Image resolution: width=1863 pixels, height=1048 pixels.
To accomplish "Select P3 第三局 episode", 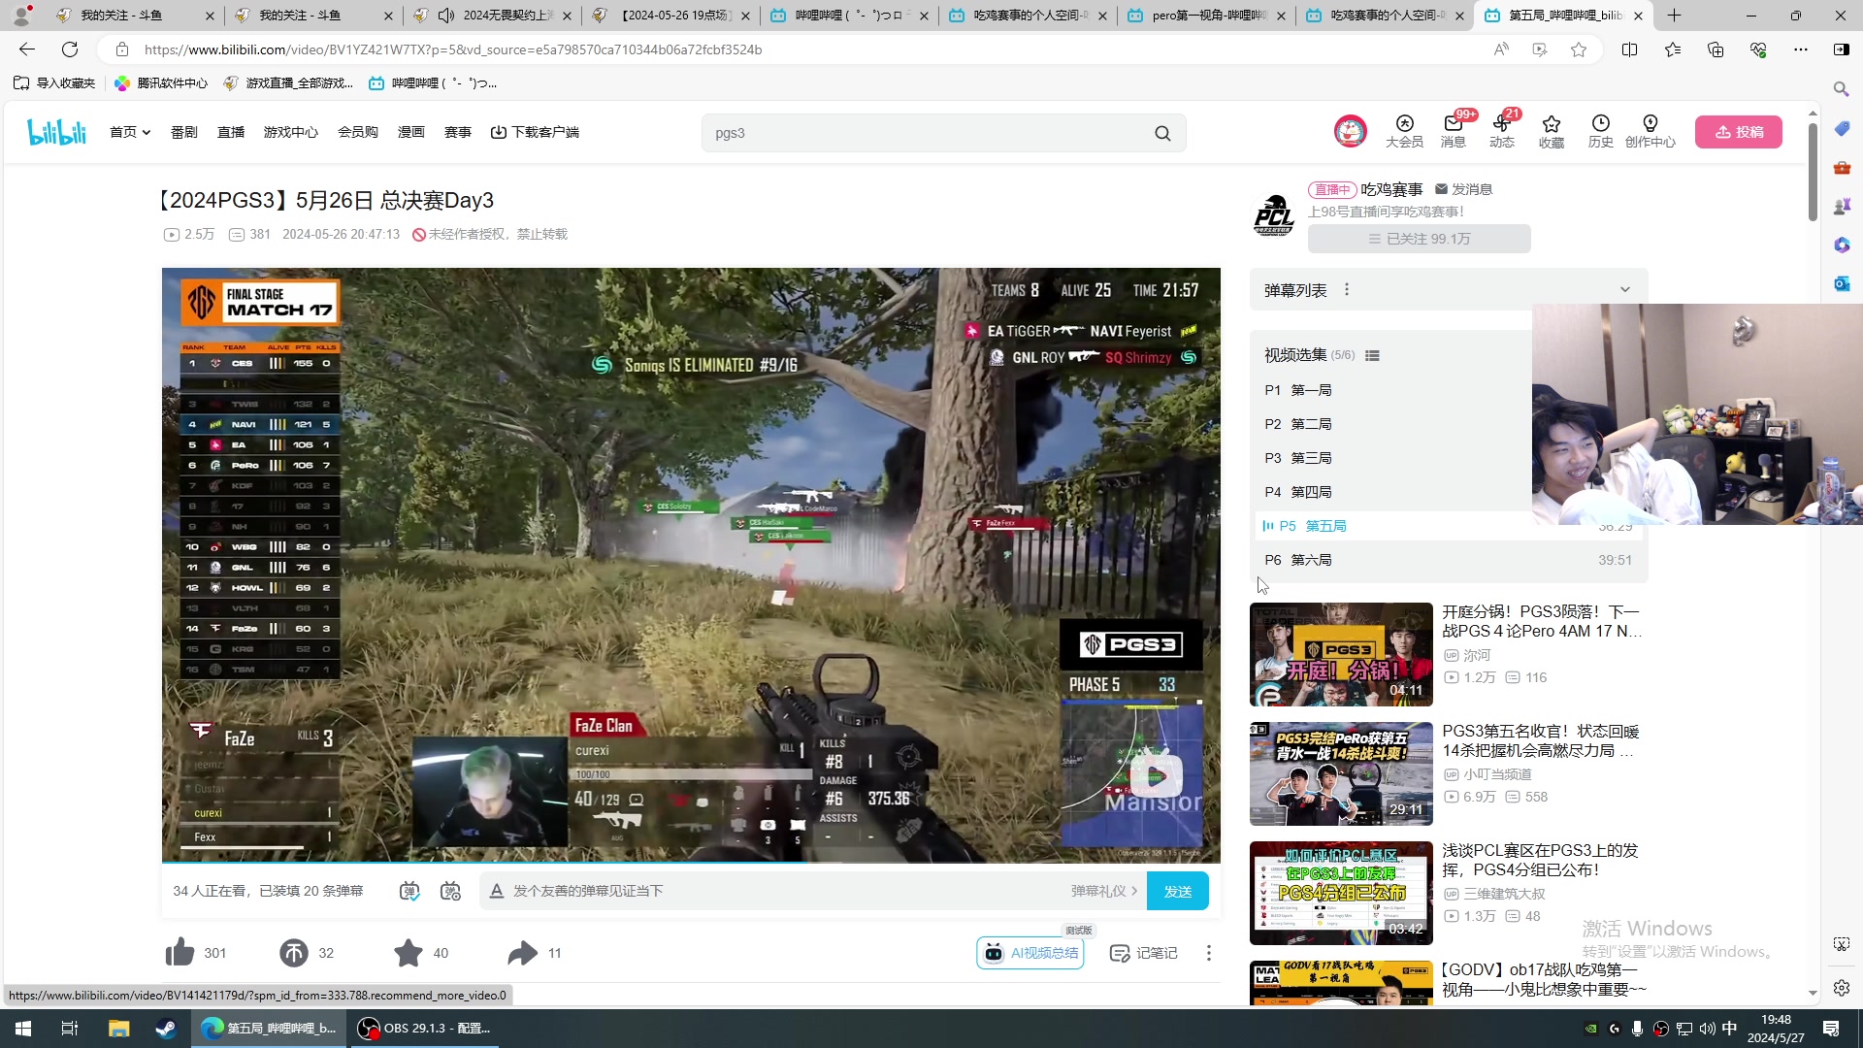I will (x=1448, y=458).
